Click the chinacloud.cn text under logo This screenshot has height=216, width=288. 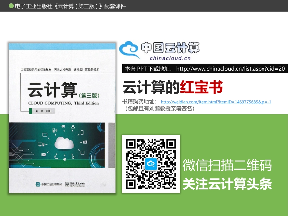coord(170,58)
